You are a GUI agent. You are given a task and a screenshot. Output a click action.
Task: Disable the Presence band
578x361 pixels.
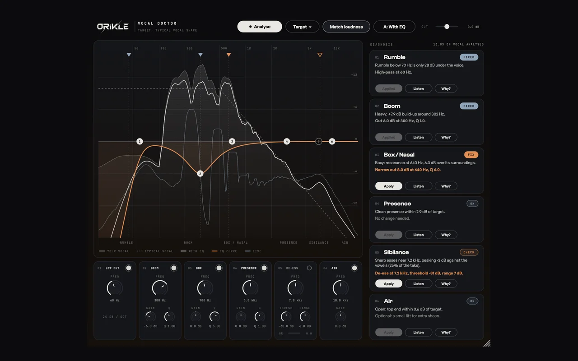264,268
